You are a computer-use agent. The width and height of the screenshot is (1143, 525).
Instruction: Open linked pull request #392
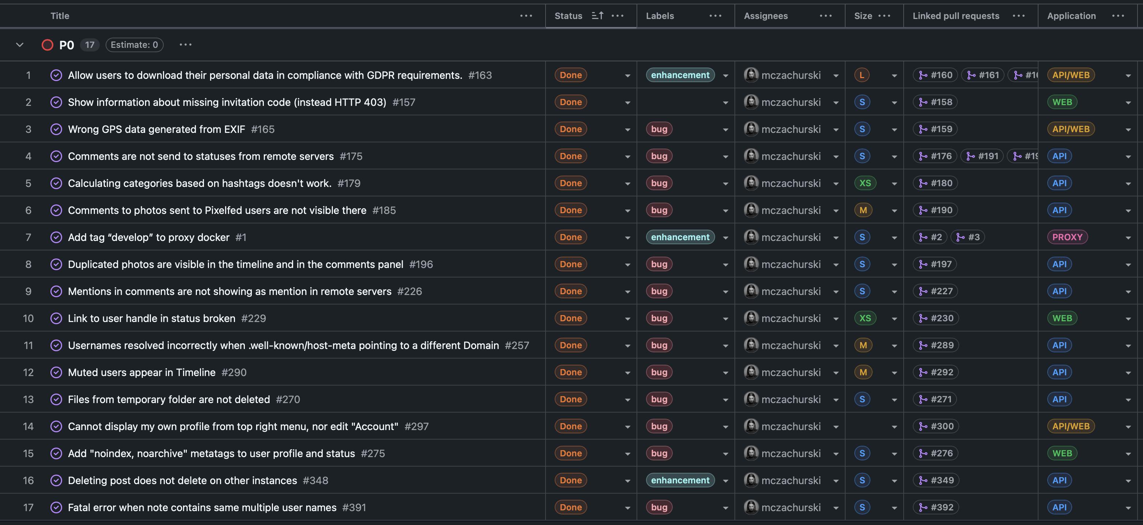point(937,507)
